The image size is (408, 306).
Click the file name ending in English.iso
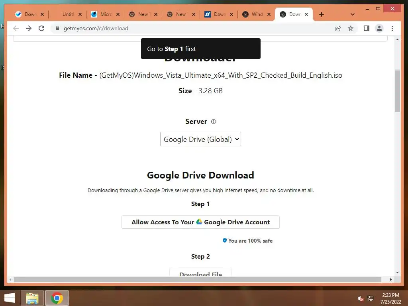[221, 75]
